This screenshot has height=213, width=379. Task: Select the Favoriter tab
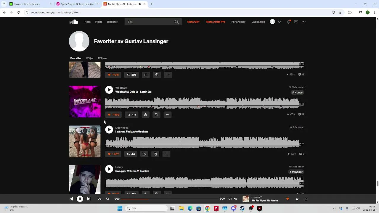click(x=76, y=58)
